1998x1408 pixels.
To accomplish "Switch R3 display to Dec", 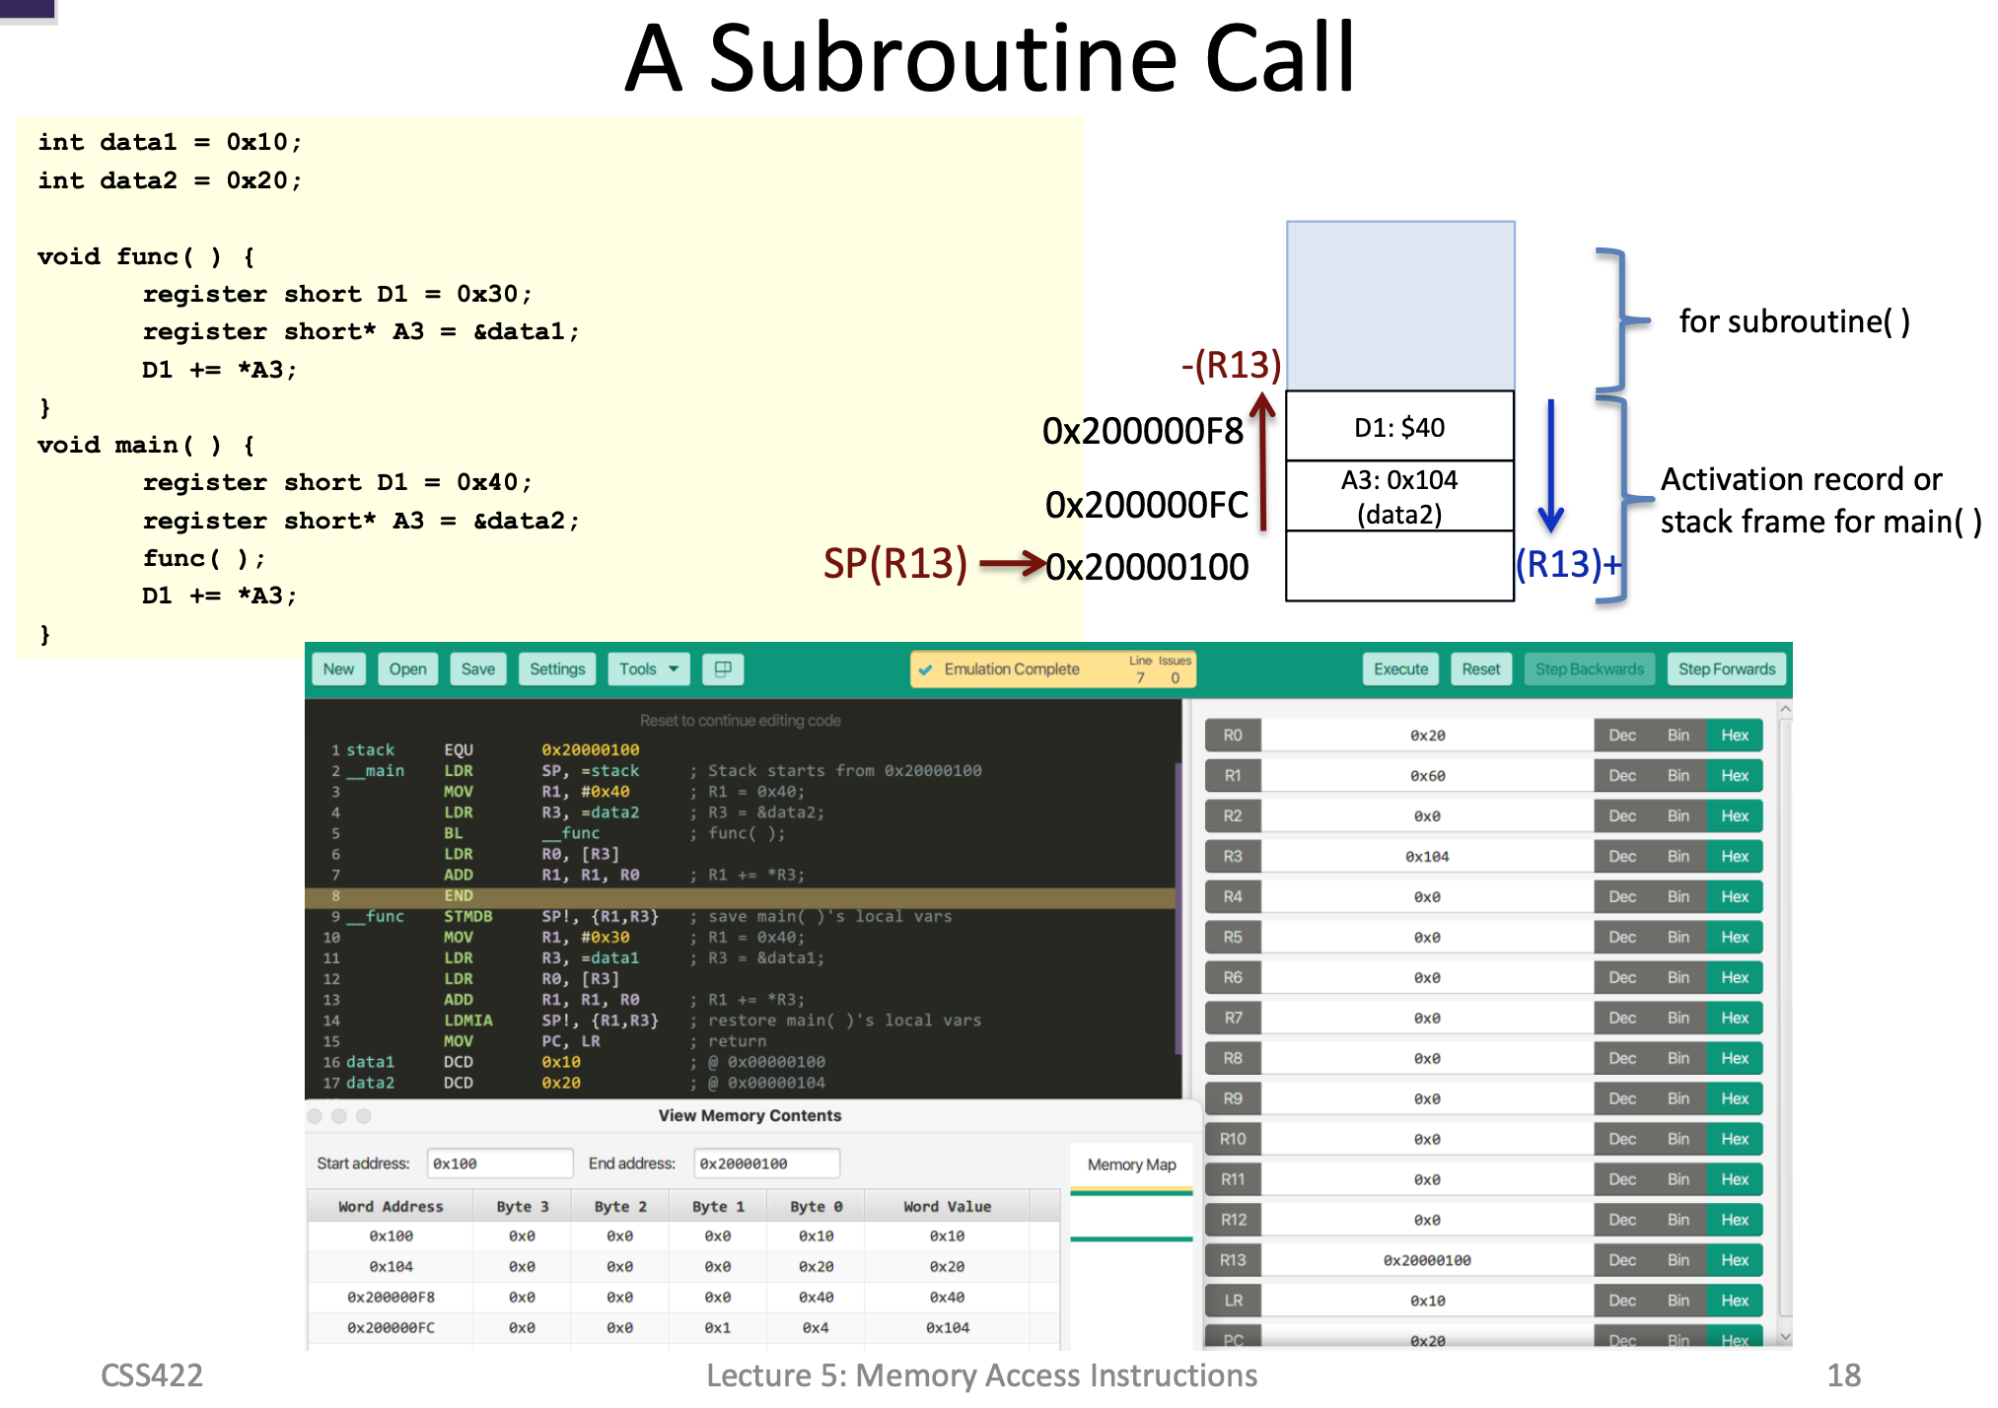I will point(1622,856).
